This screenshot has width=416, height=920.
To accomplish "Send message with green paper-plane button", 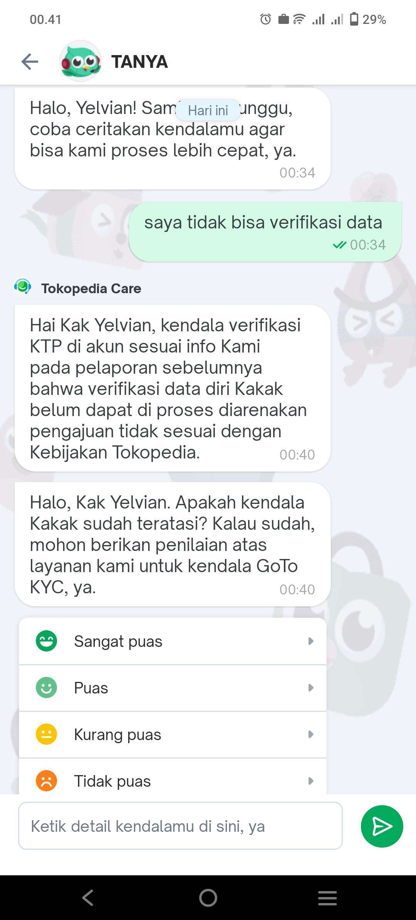I will 382,826.
